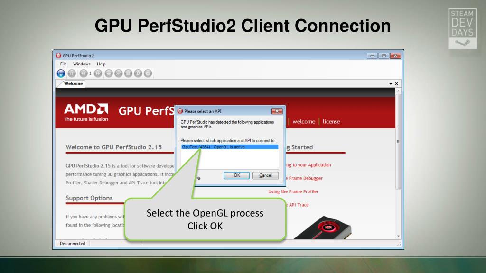Open the Help menu
Viewport: 486px width, 273px height.
tap(101, 64)
